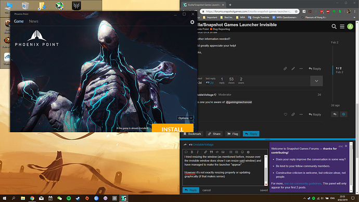Reply to the UnstableVoltage post
The image size is (359, 202).
point(315,115)
